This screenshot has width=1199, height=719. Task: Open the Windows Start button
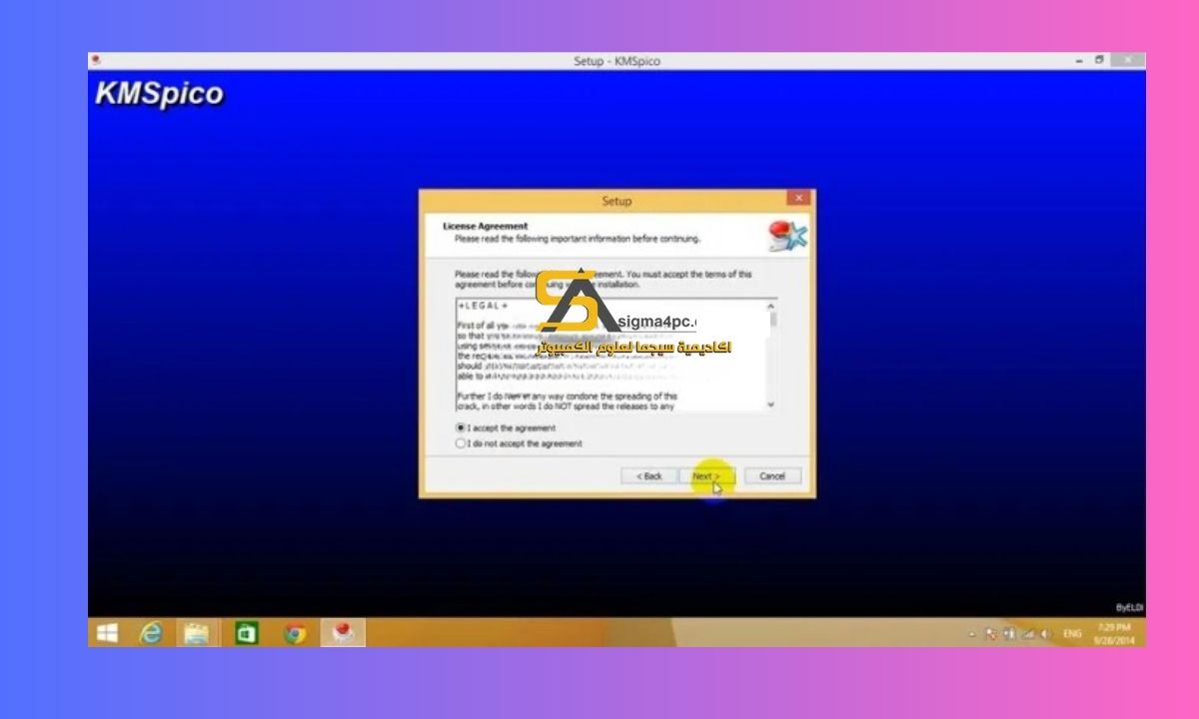coord(107,632)
